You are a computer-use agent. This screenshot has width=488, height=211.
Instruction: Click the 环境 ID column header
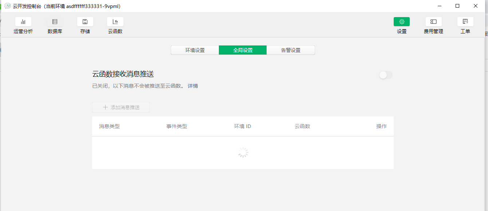tap(243, 126)
